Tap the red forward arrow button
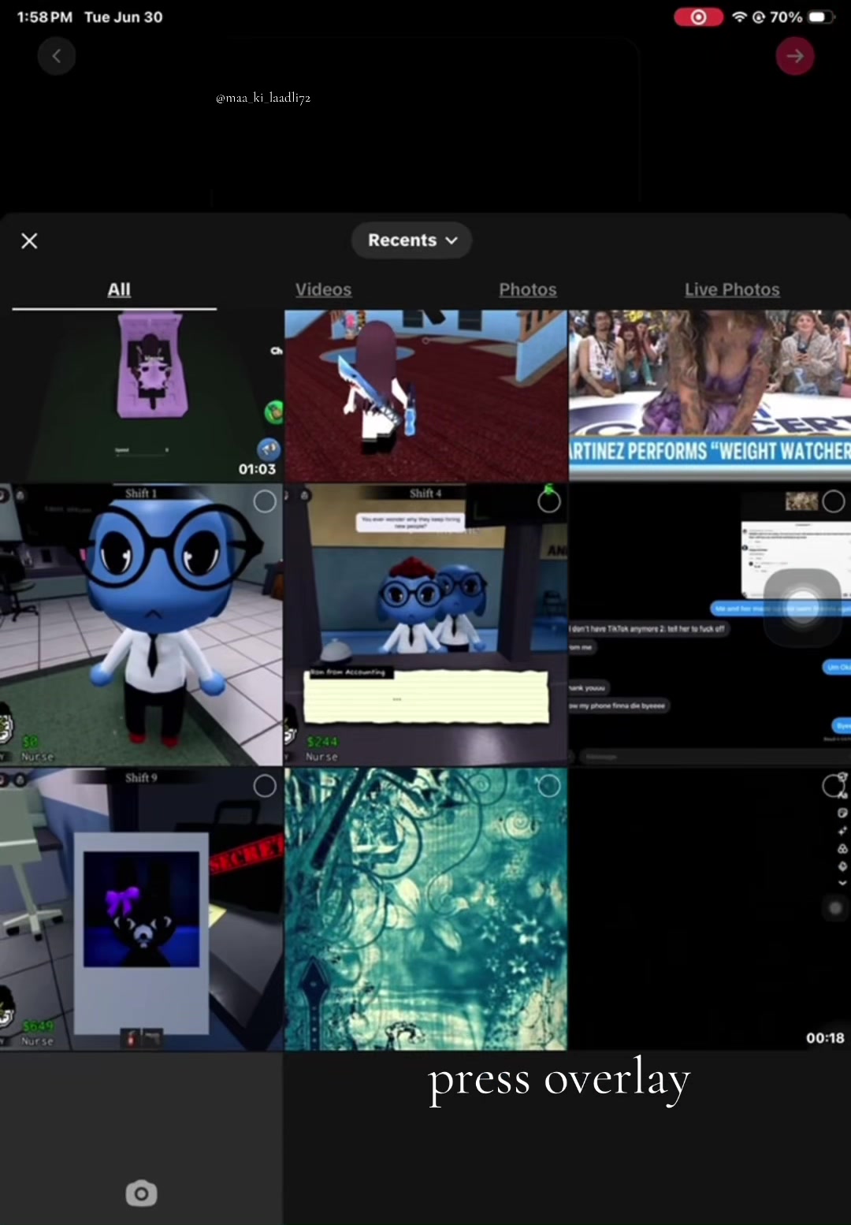The width and height of the screenshot is (851, 1225). pos(795,56)
